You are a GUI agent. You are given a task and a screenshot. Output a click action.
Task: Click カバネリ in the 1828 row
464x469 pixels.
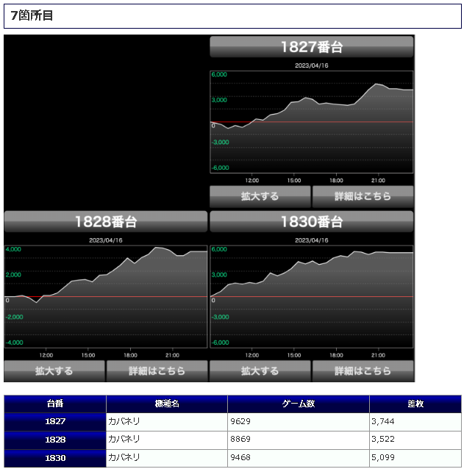click(124, 439)
